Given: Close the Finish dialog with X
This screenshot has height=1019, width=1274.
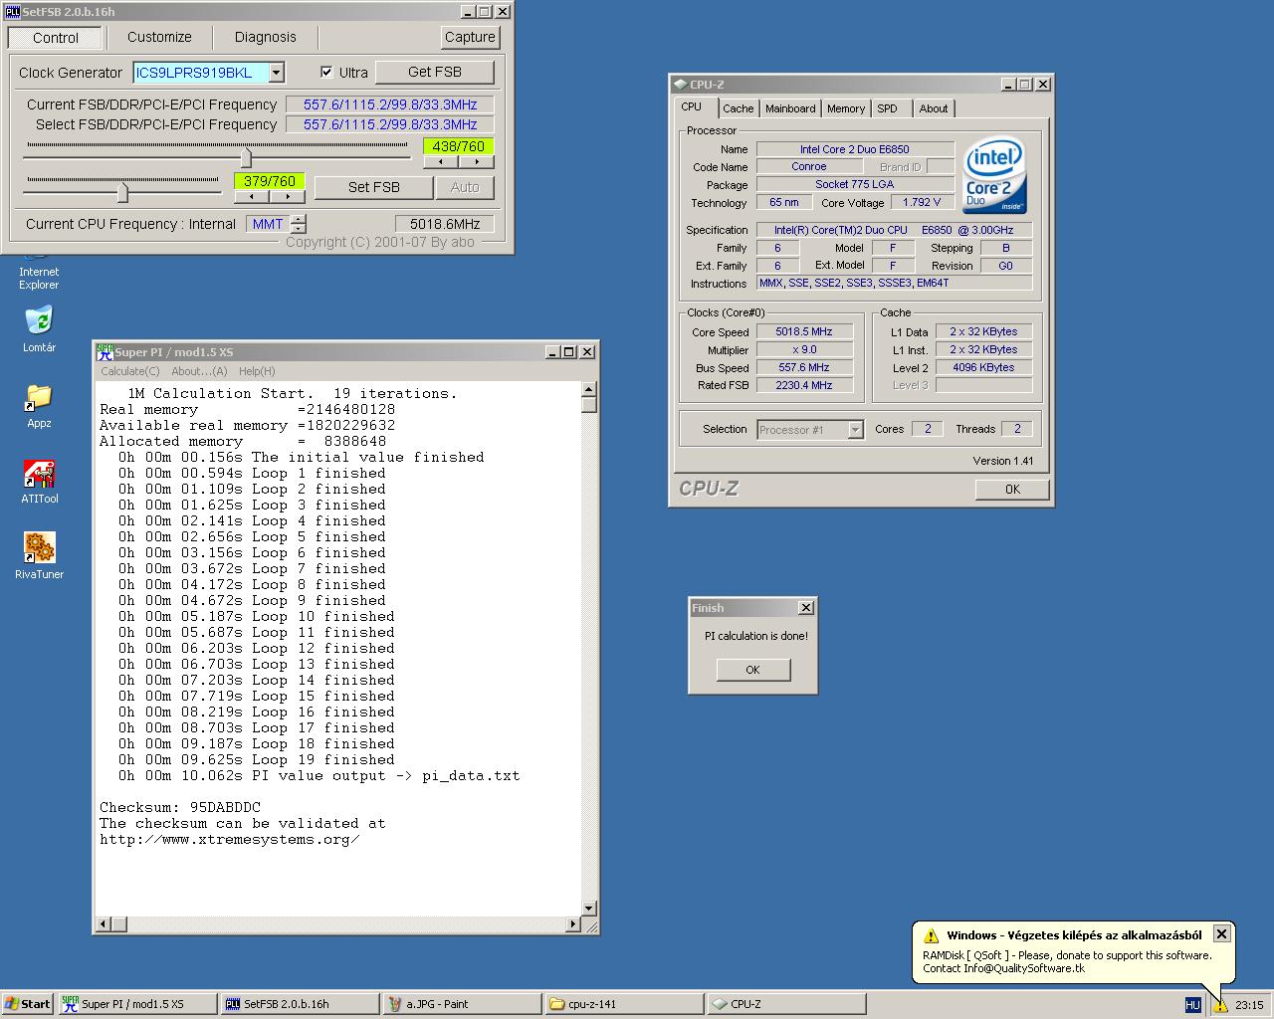Looking at the screenshot, I should pyautogui.click(x=806, y=608).
